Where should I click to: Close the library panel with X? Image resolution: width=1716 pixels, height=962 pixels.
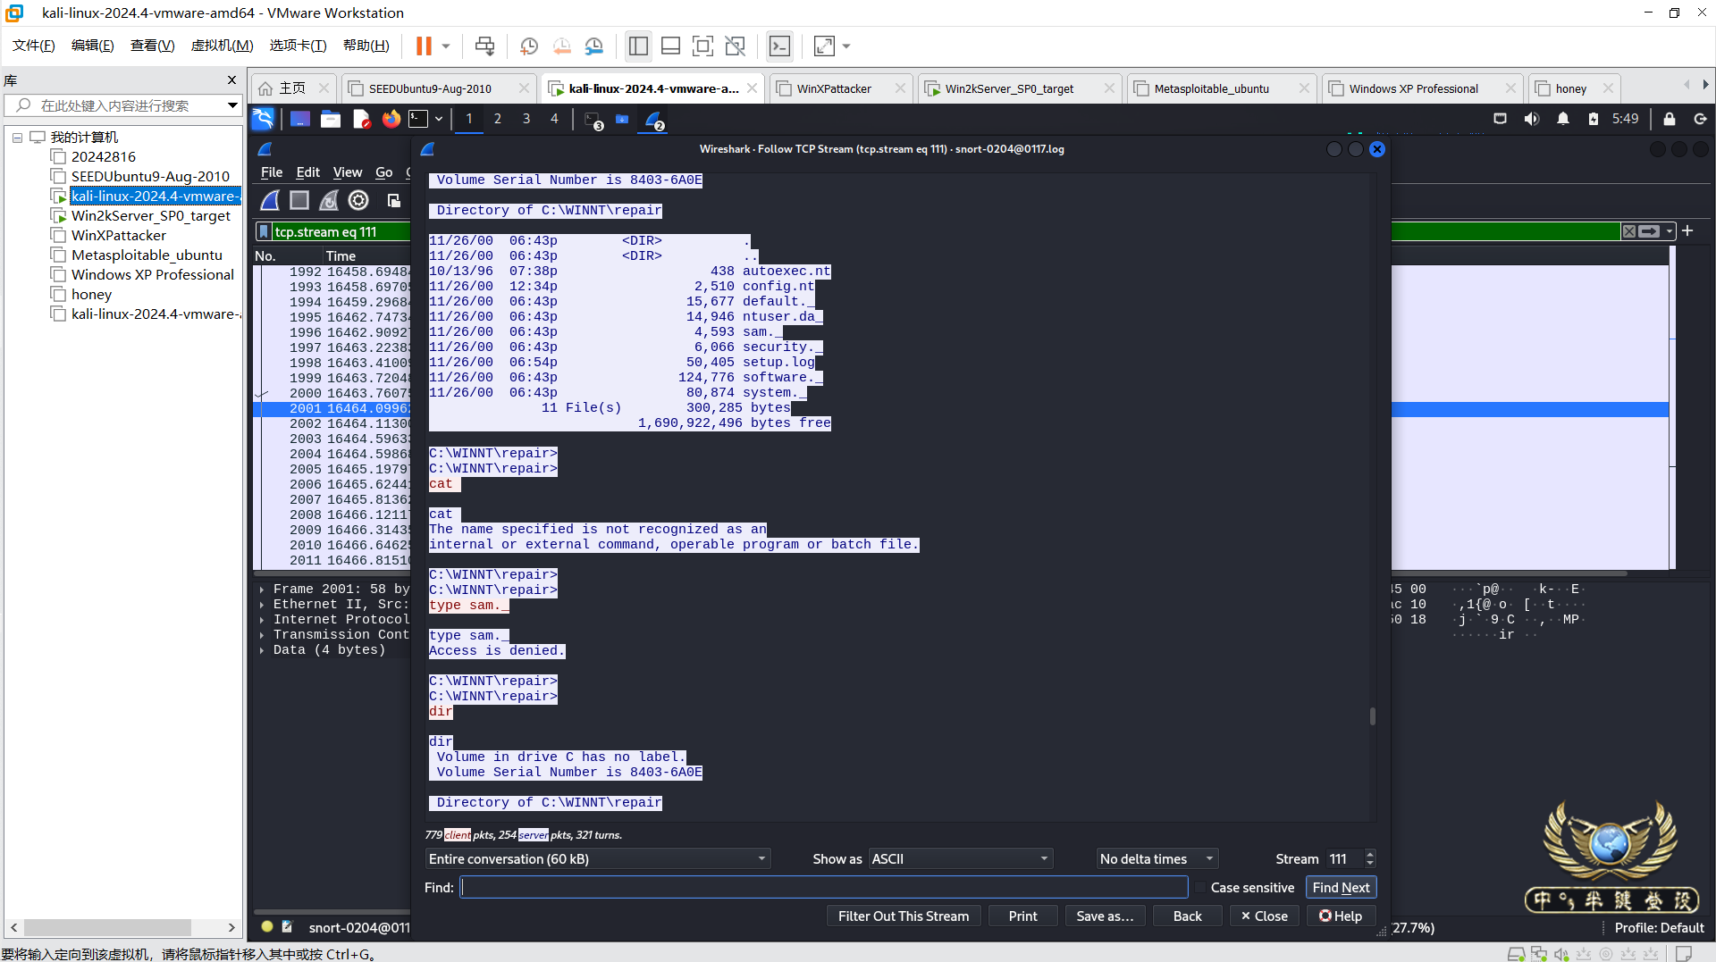(232, 80)
